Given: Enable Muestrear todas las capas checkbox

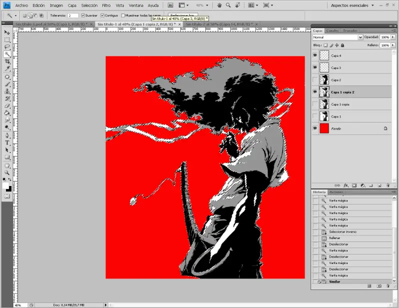Looking at the screenshot, I should pyautogui.click(x=123, y=15).
